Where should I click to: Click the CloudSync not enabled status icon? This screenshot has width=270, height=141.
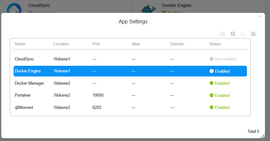(212, 59)
